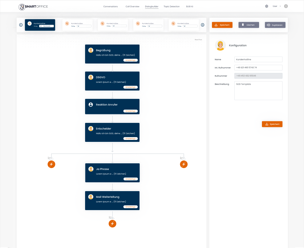Add a node on the left branch plus button
304x248 pixels.
[51, 164]
